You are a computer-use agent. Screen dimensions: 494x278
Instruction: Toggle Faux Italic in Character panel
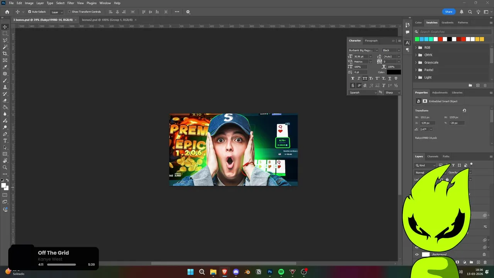pos(359,78)
